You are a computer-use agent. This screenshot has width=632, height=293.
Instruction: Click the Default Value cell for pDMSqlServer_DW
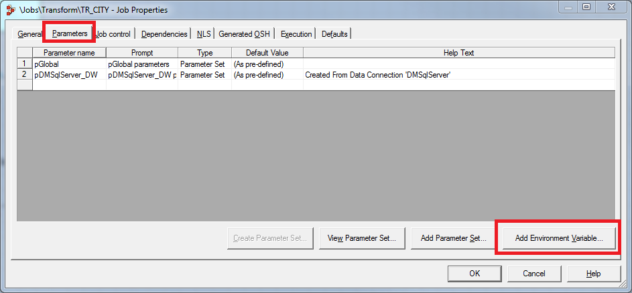click(267, 75)
